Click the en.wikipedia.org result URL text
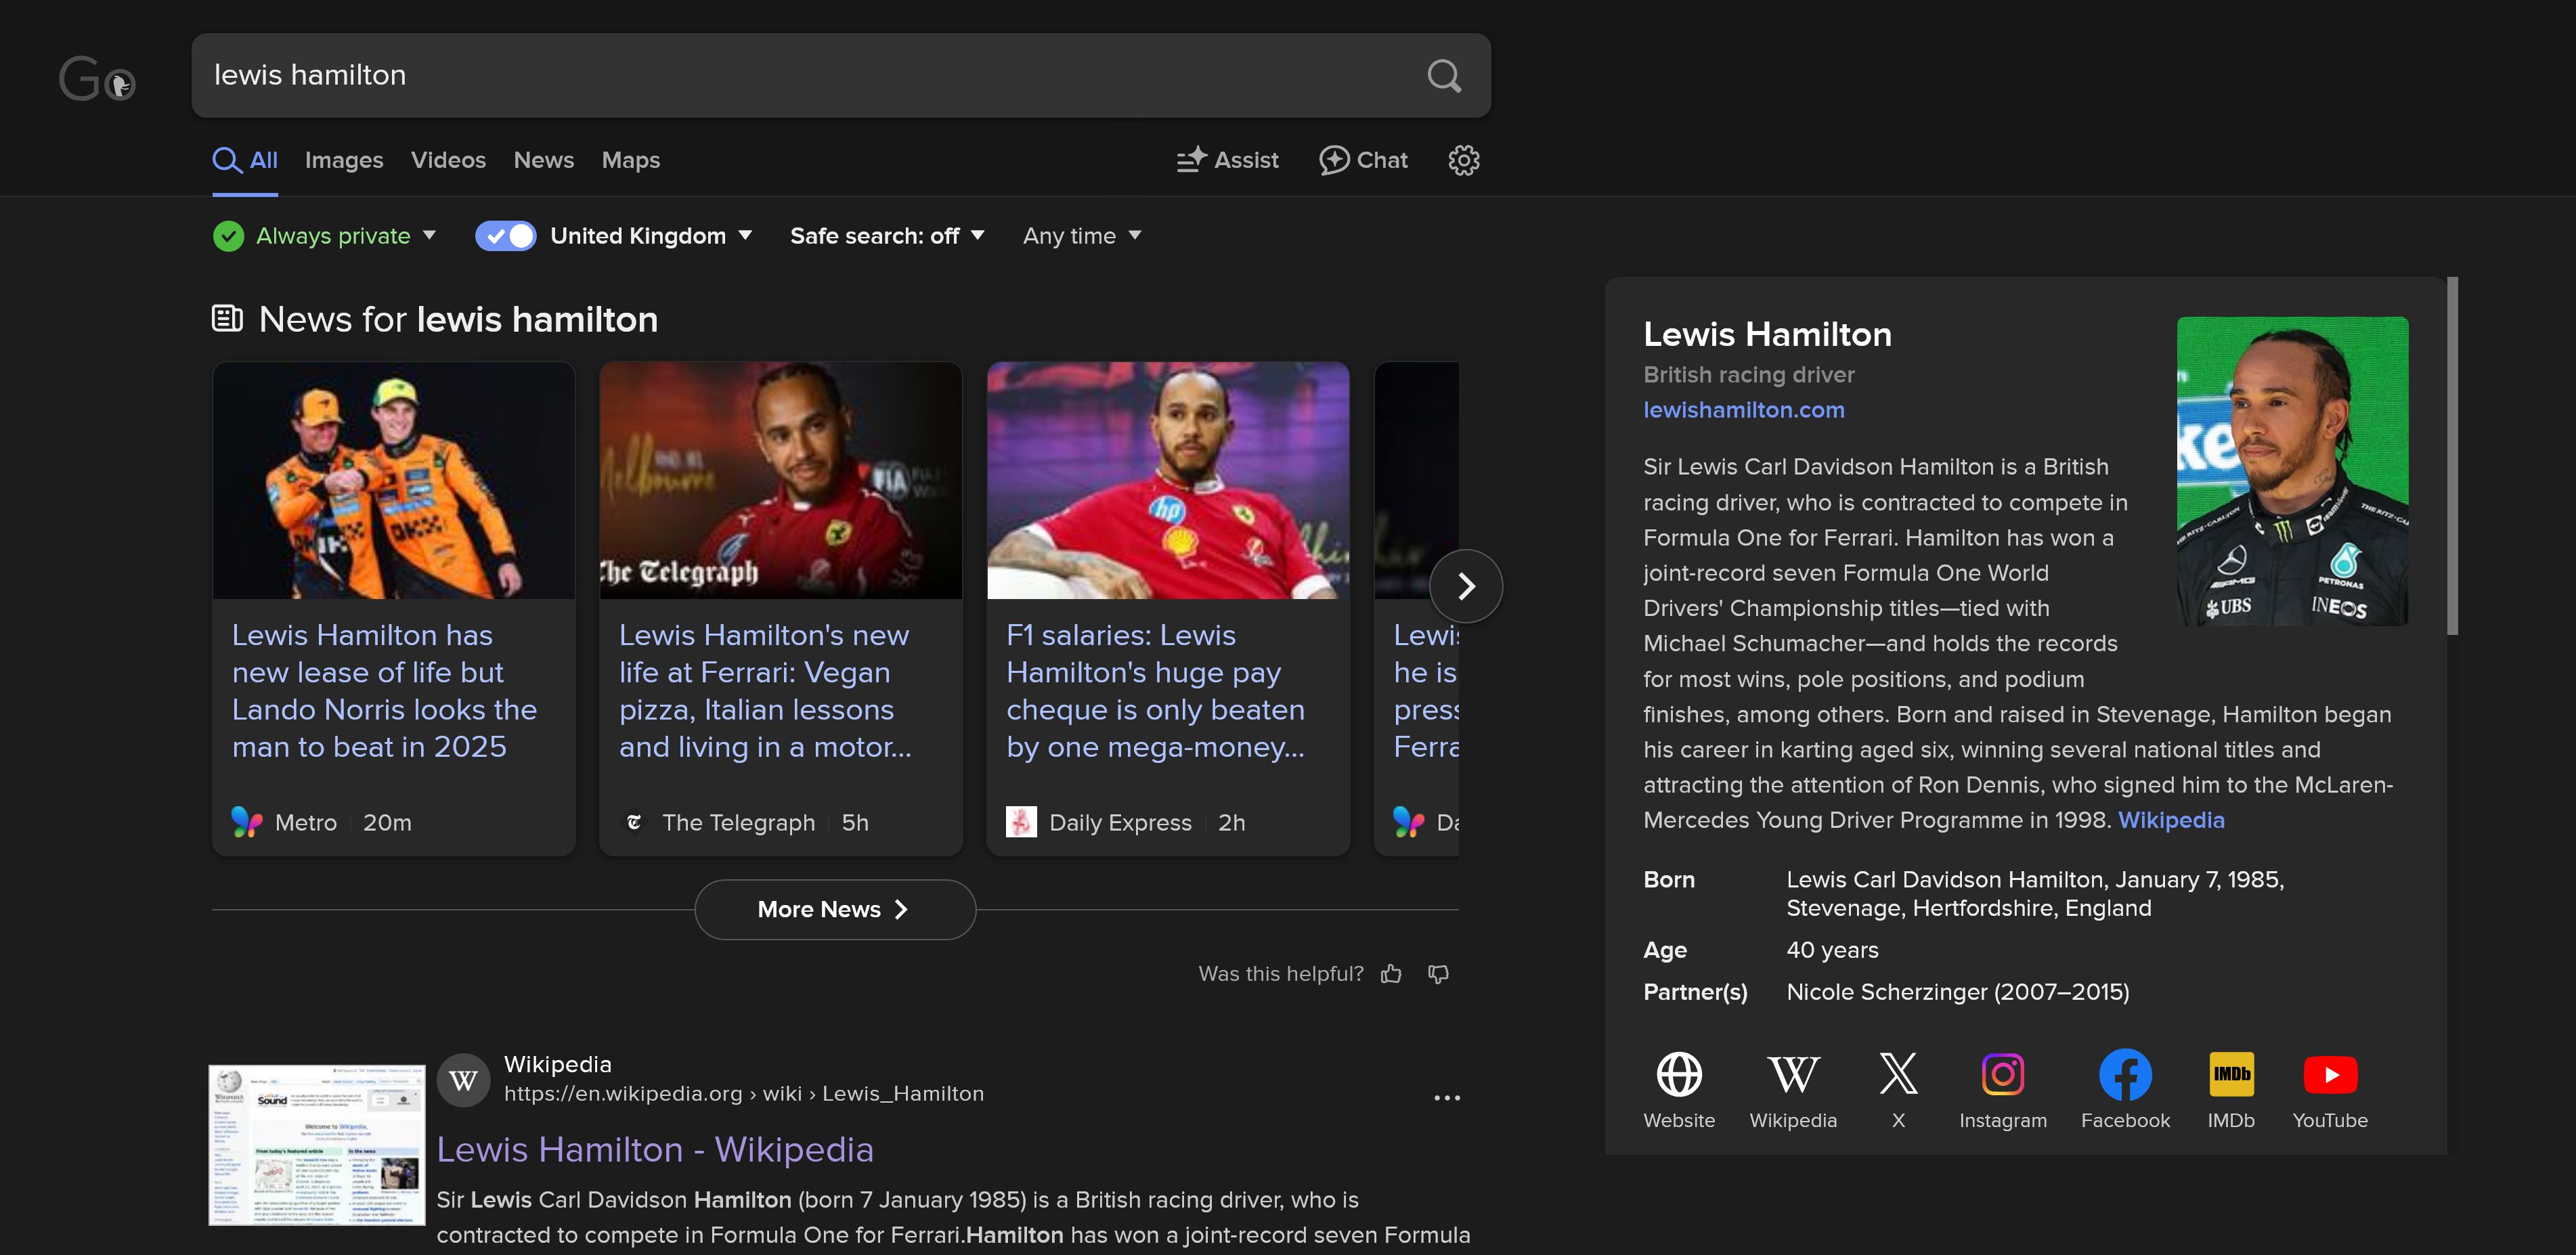The width and height of the screenshot is (2576, 1255). [x=744, y=1094]
